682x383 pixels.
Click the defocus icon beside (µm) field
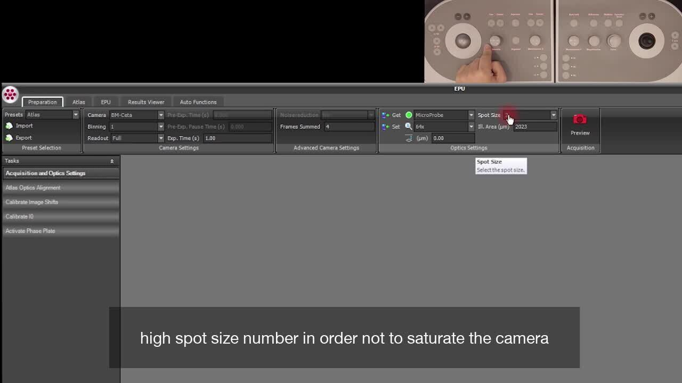(409, 138)
